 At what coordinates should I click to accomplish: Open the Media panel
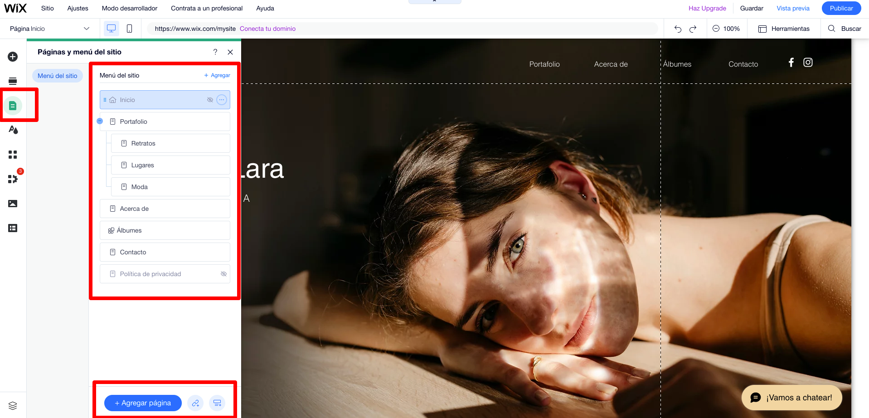coord(13,204)
